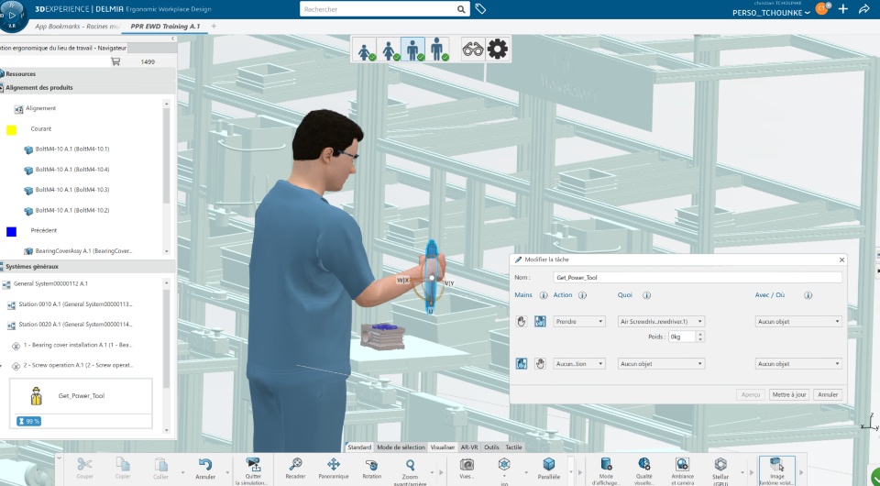Click the yellow Courant color swatch
The image size is (880, 486).
[12, 131]
